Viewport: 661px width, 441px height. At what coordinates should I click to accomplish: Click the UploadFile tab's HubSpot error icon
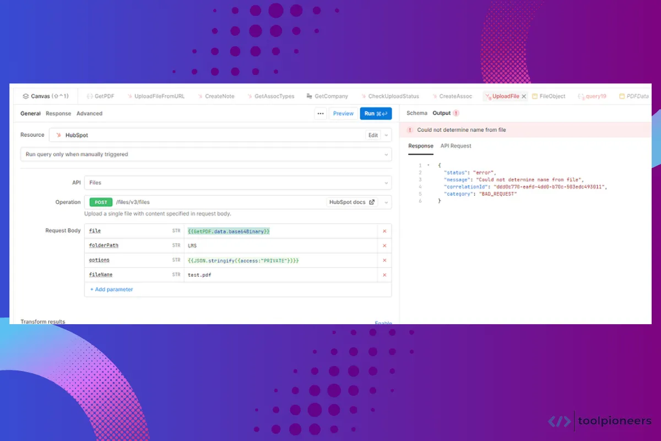tap(488, 96)
